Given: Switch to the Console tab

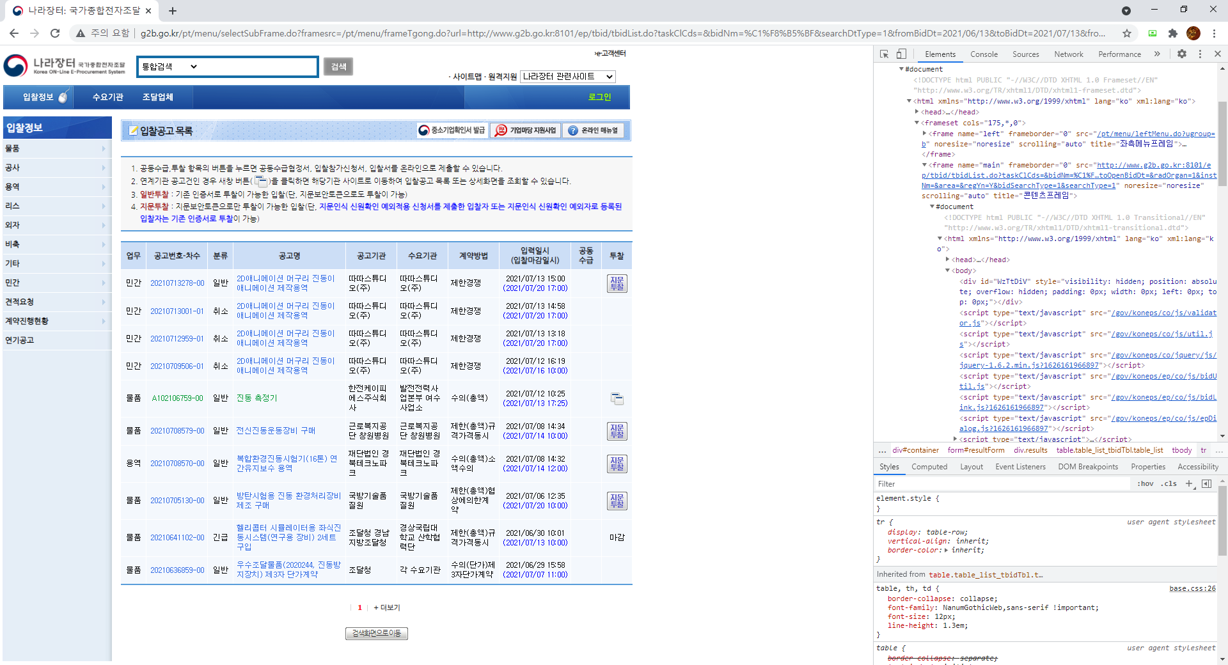Looking at the screenshot, I should [984, 54].
